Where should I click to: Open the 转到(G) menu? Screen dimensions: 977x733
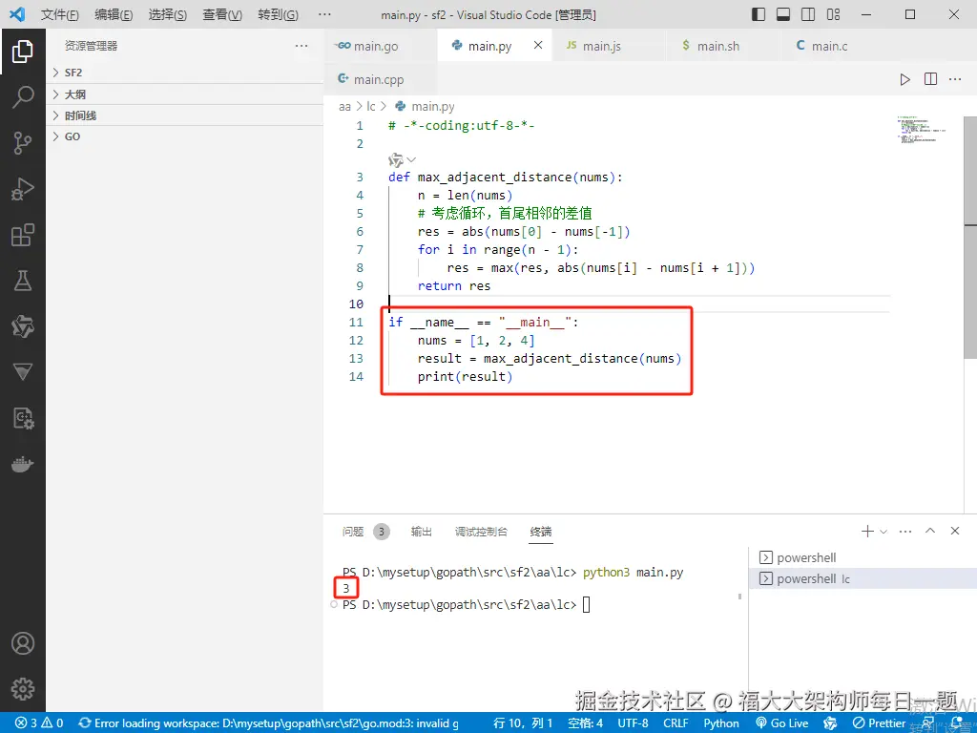pyautogui.click(x=278, y=14)
